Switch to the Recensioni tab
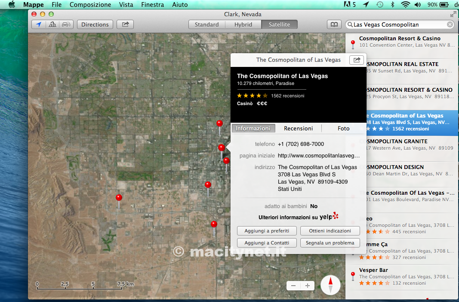Screen dimensions: 459x302 298,128
